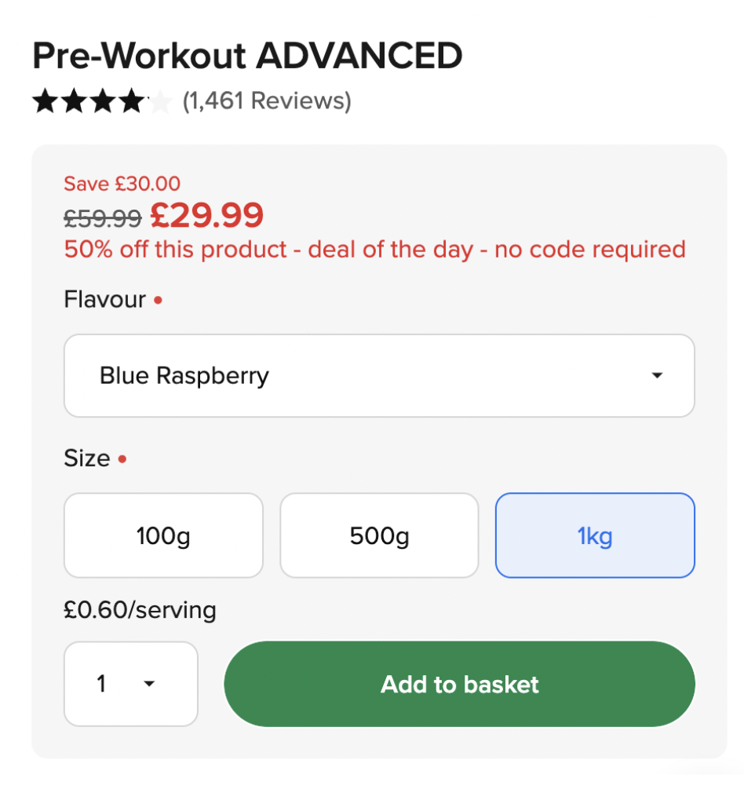The width and height of the screenshot is (744, 793).
Task: Click the crossed-out £59.99 original price
Action: click(103, 218)
